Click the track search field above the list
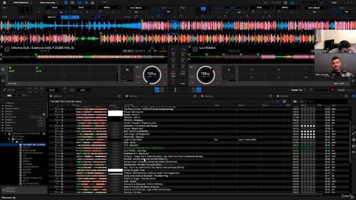This screenshot has height=200, width=356. (328, 101)
